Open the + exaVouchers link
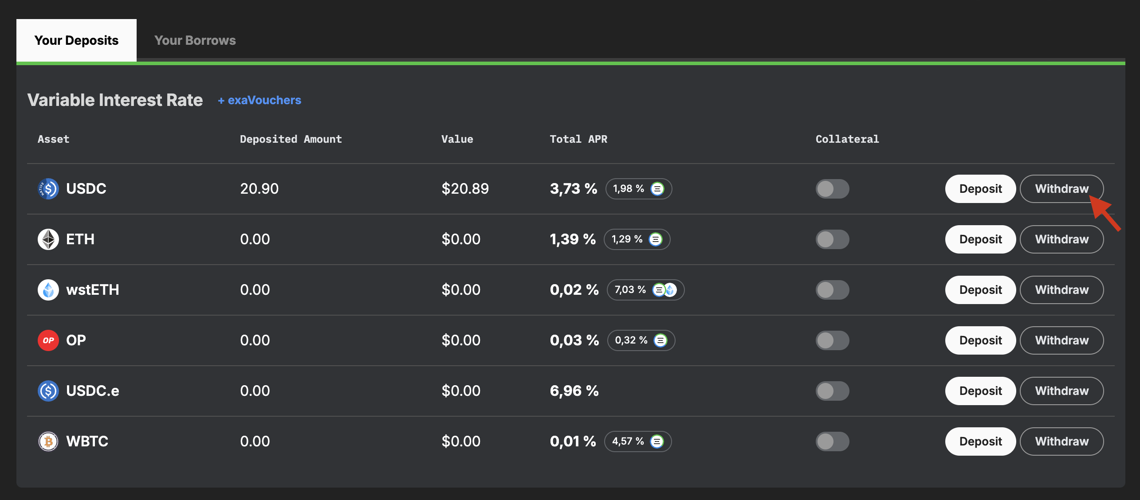1140x500 pixels. [259, 100]
